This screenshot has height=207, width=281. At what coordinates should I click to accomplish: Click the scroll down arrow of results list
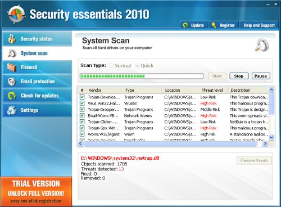(x=271, y=137)
